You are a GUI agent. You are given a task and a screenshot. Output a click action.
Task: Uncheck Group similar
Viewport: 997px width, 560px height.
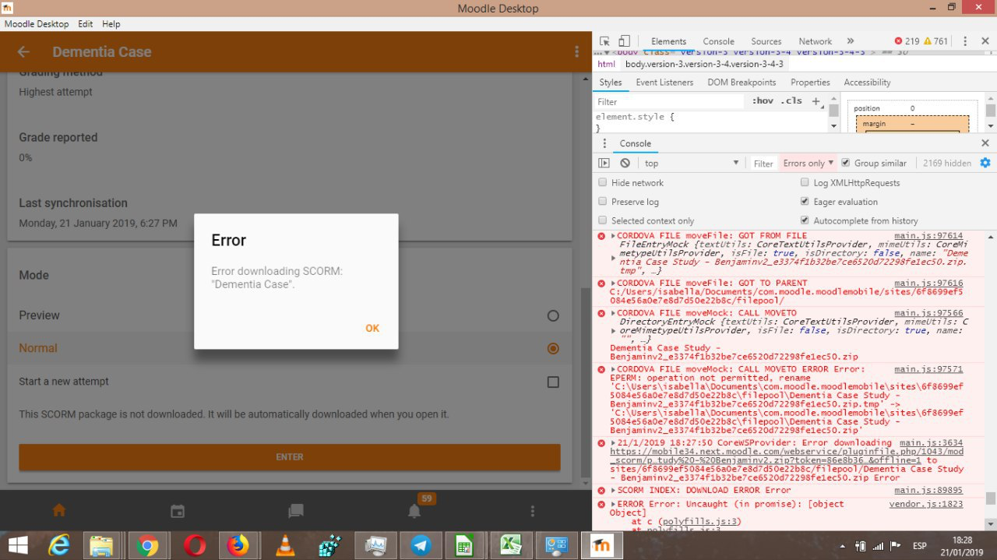pyautogui.click(x=846, y=163)
